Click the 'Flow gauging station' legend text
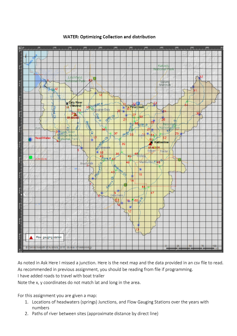Viewport: 237px width, 336px height. tap(49, 237)
